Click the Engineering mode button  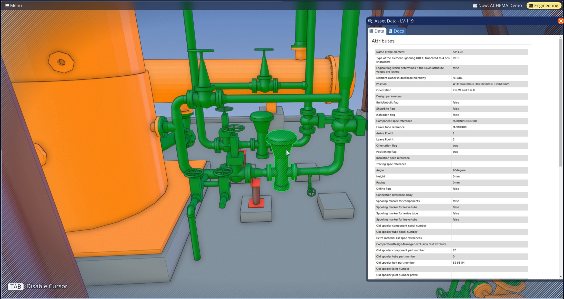pos(544,5)
